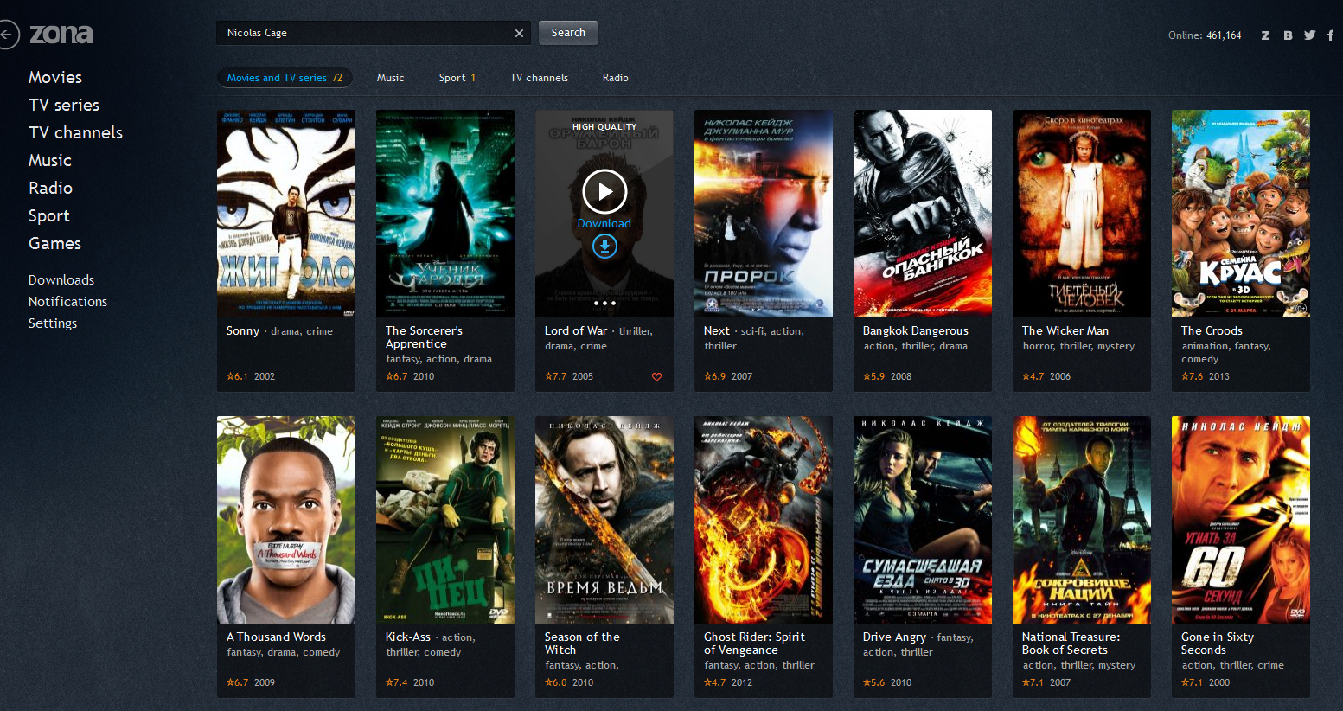Open the Facebook icon in header
Viewport: 1343px width, 711px height.
(1330, 35)
